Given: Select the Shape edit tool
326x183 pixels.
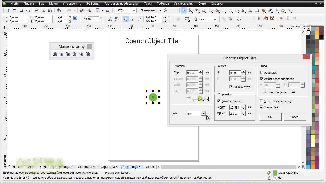Looking at the screenshot, I should [x=191, y=11].
